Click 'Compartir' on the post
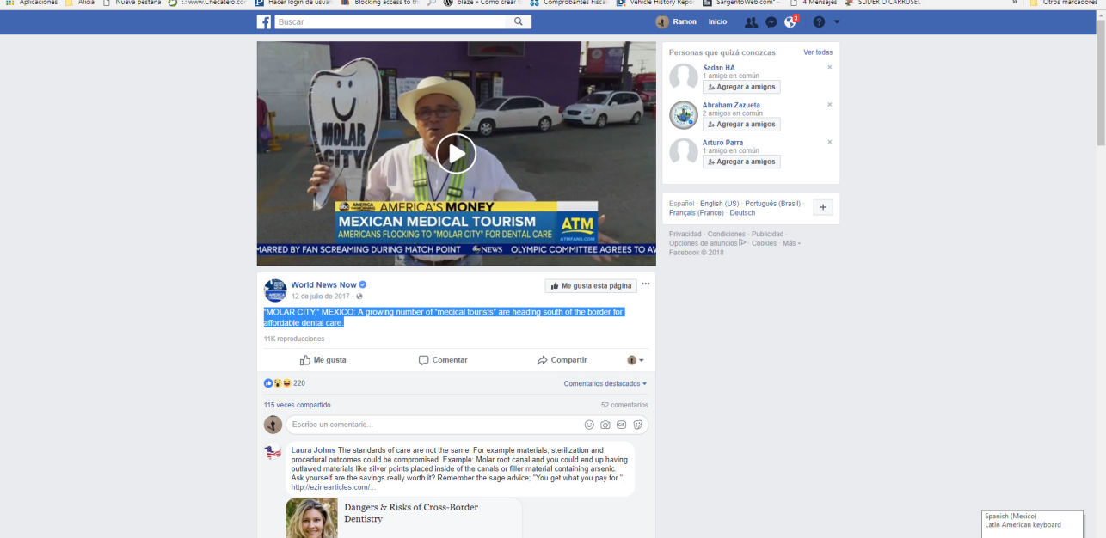This screenshot has width=1106, height=538. (x=562, y=360)
